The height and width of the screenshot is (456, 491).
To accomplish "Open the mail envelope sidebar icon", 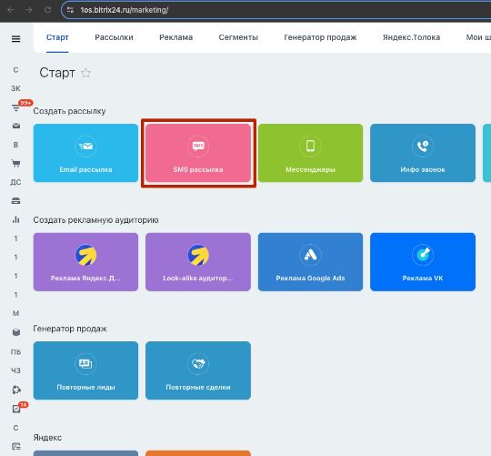I will pyautogui.click(x=16, y=126).
